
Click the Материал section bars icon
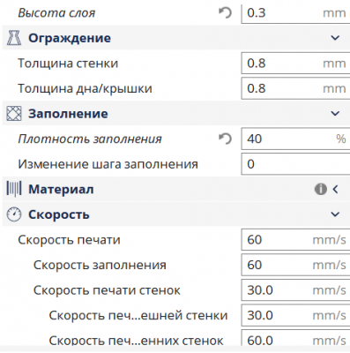pyautogui.click(x=14, y=189)
